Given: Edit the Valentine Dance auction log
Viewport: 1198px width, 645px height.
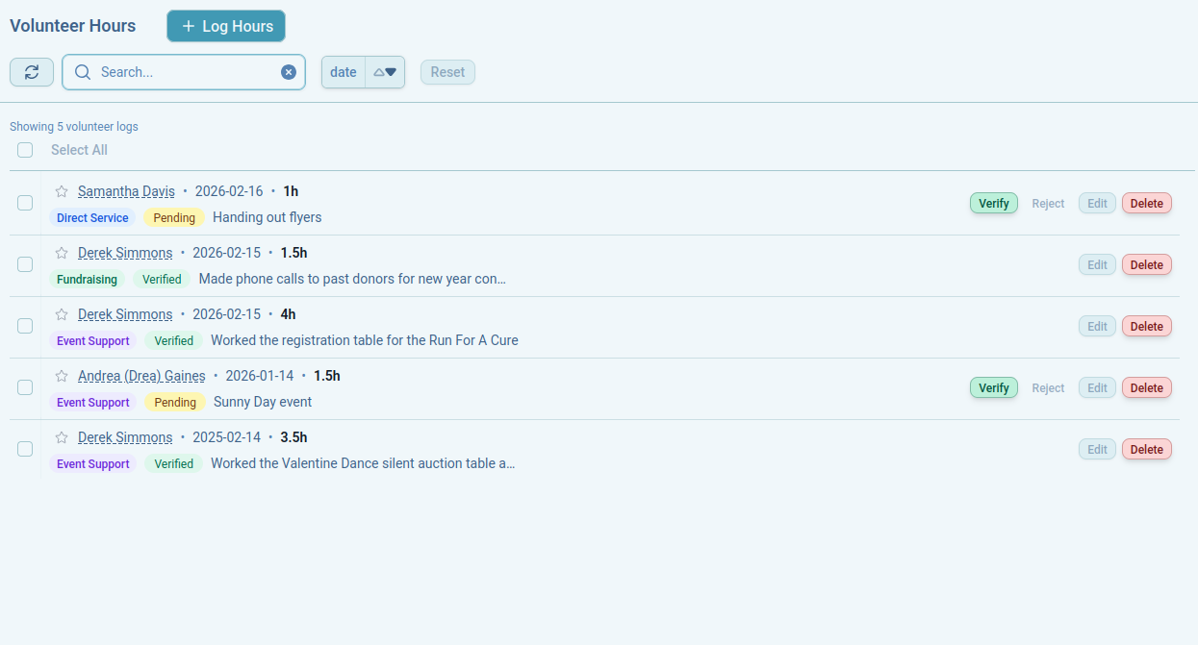Looking at the screenshot, I should point(1097,449).
